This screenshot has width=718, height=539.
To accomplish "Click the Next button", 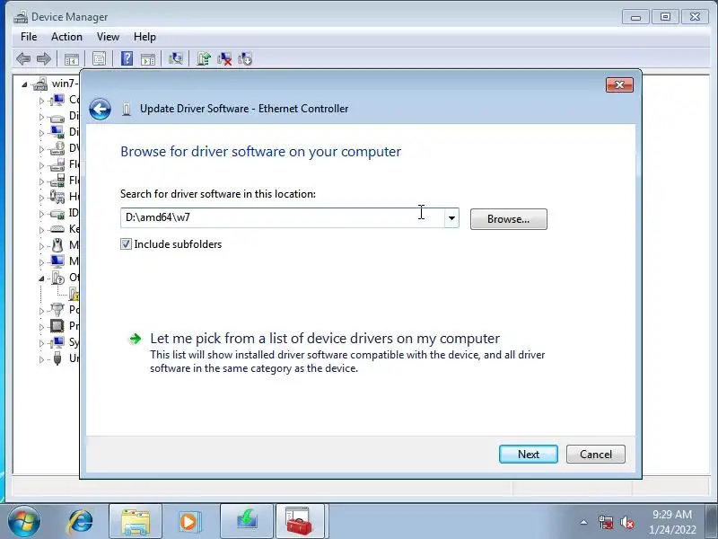I will [x=529, y=455].
